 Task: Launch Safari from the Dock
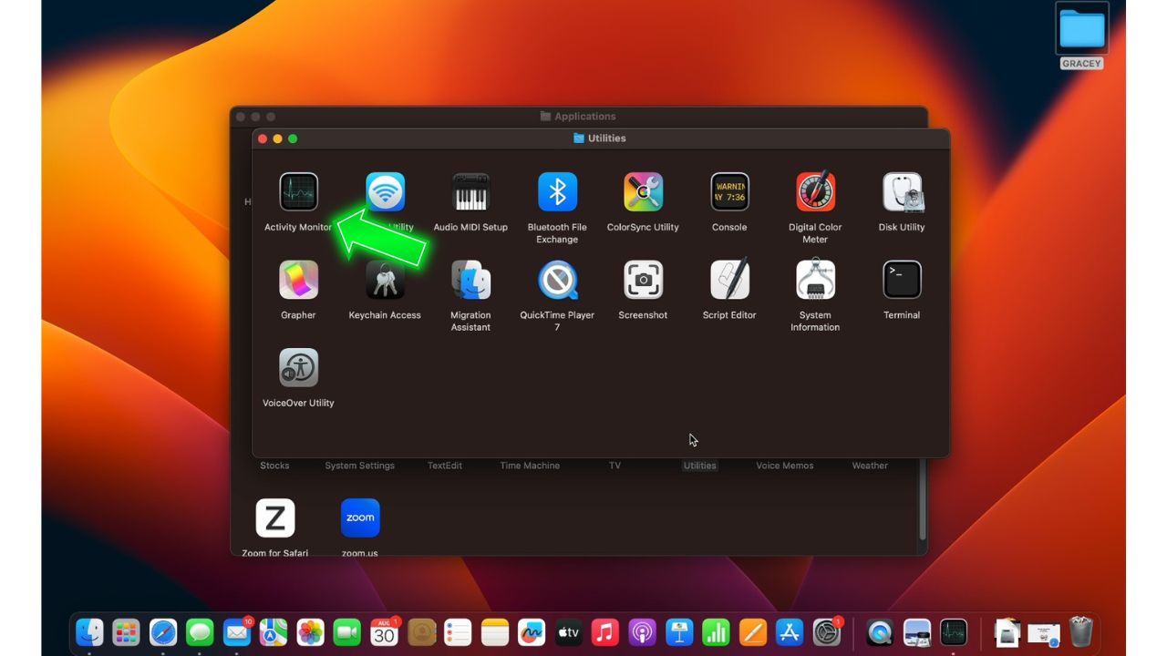tap(163, 631)
